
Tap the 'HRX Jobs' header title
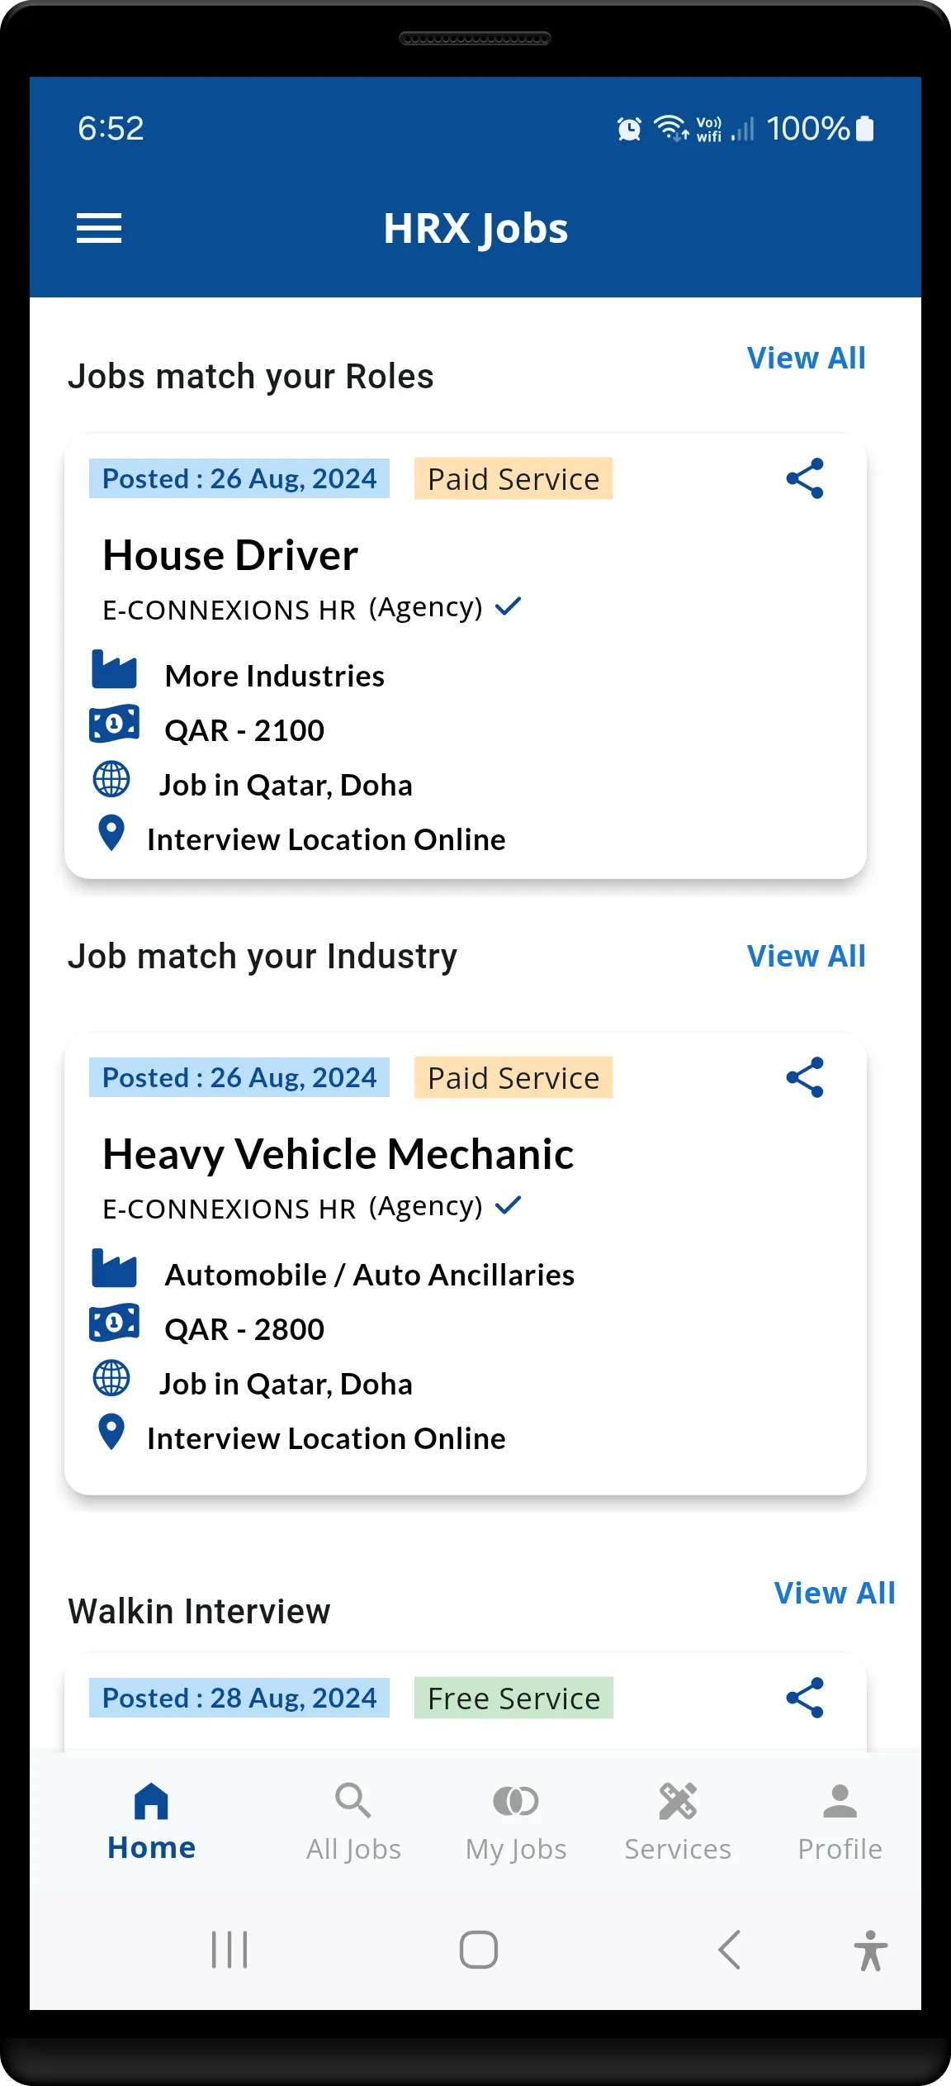[475, 229]
